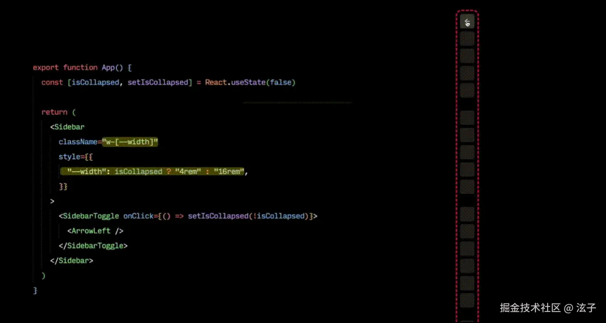Click the ArrowLeft component tag in code
Image resolution: width=606 pixels, height=323 pixels.
tap(90, 231)
